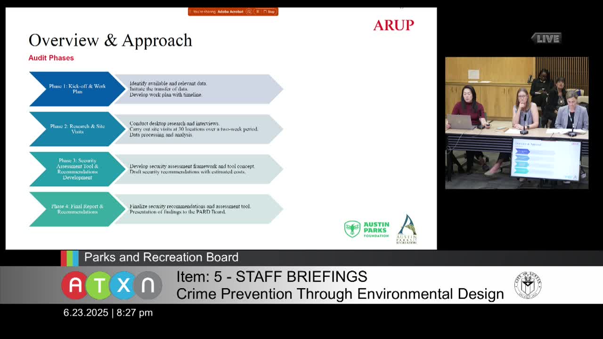Viewport: 603px width, 339px height.
Task: Click 'Draft security recommendations with estimated costs.'
Action: [x=187, y=172]
